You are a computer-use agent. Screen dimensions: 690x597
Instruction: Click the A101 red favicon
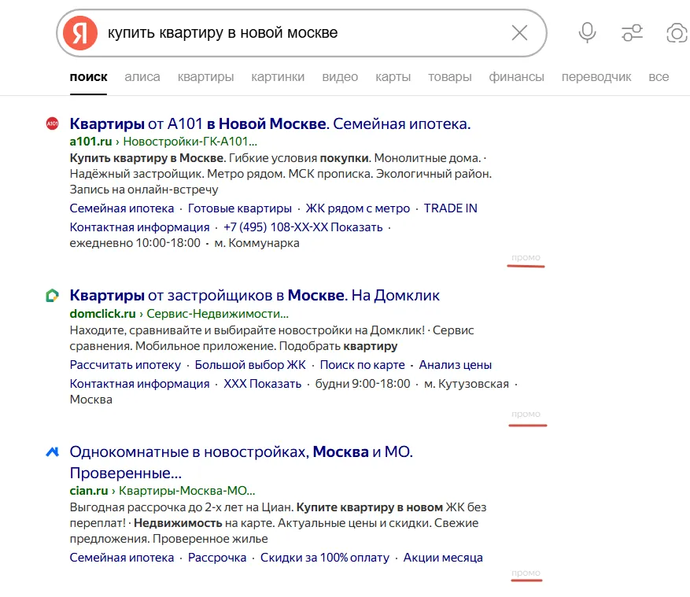tap(53, 123)
